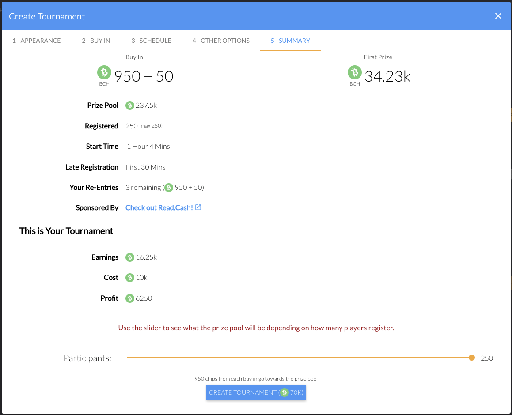Click the coin icon in the Your Re-Entries row

coord(168,188)
